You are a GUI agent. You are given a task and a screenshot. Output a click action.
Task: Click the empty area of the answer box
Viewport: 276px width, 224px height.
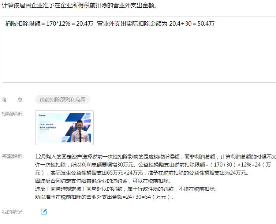coord(139,56)
